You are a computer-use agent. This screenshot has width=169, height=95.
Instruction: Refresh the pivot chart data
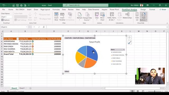pos(79,16)
